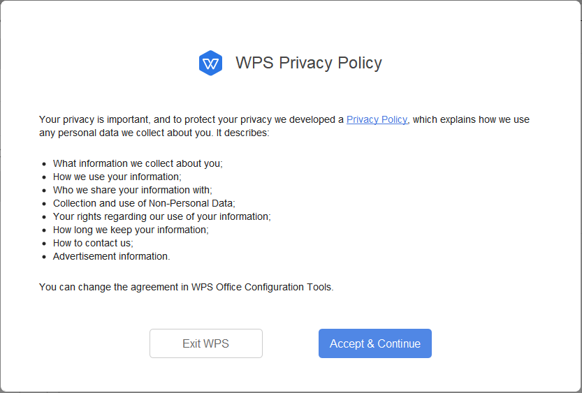Image resolution: width=582 pixels, height=393 pixels.
Task: Select 'Who we share your information with' item
Action: pos(132,190)
